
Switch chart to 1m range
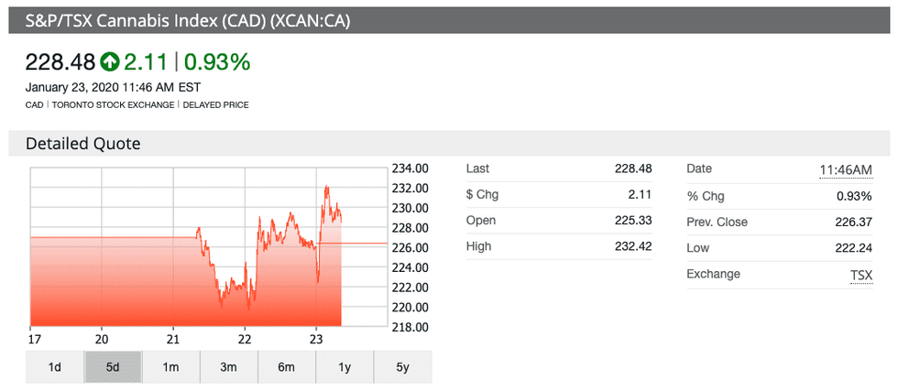pos(170,367)
